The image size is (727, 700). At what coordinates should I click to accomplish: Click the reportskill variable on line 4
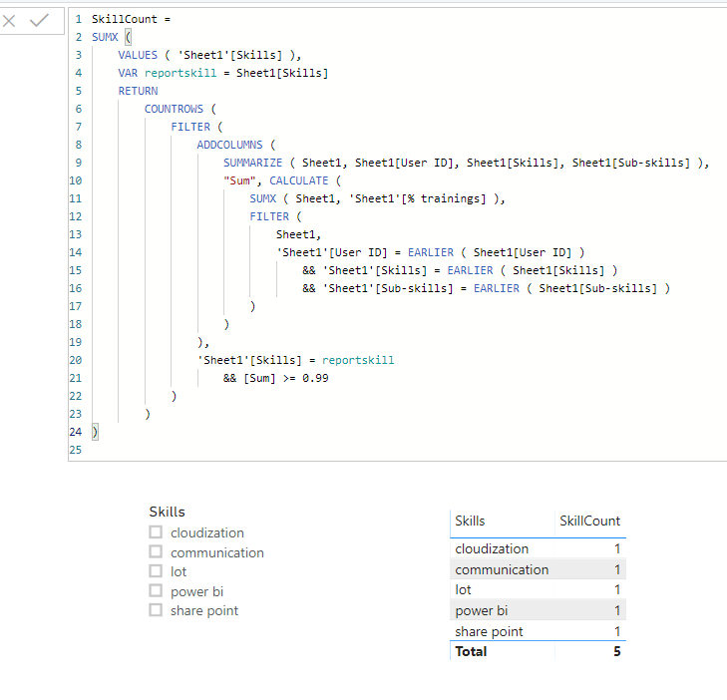point(181,73)
